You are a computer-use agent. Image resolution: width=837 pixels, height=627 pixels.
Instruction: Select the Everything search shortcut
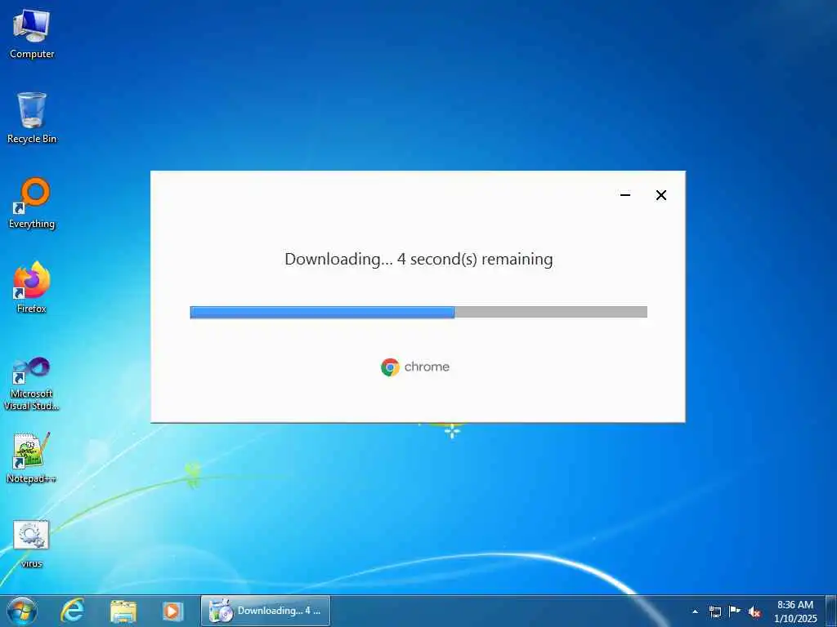pyautogui.click(x=32, y=203)
